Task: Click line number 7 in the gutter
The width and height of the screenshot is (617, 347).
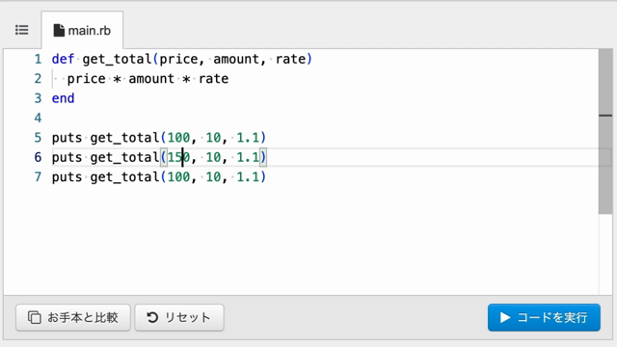Action: point(38,177)
